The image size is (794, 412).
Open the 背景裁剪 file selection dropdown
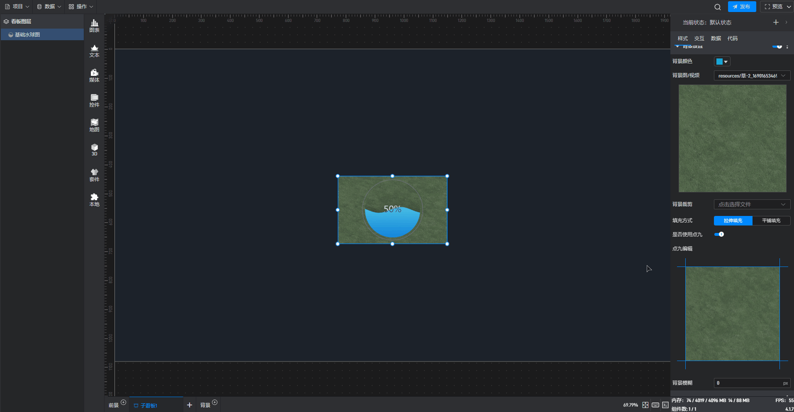752,204
